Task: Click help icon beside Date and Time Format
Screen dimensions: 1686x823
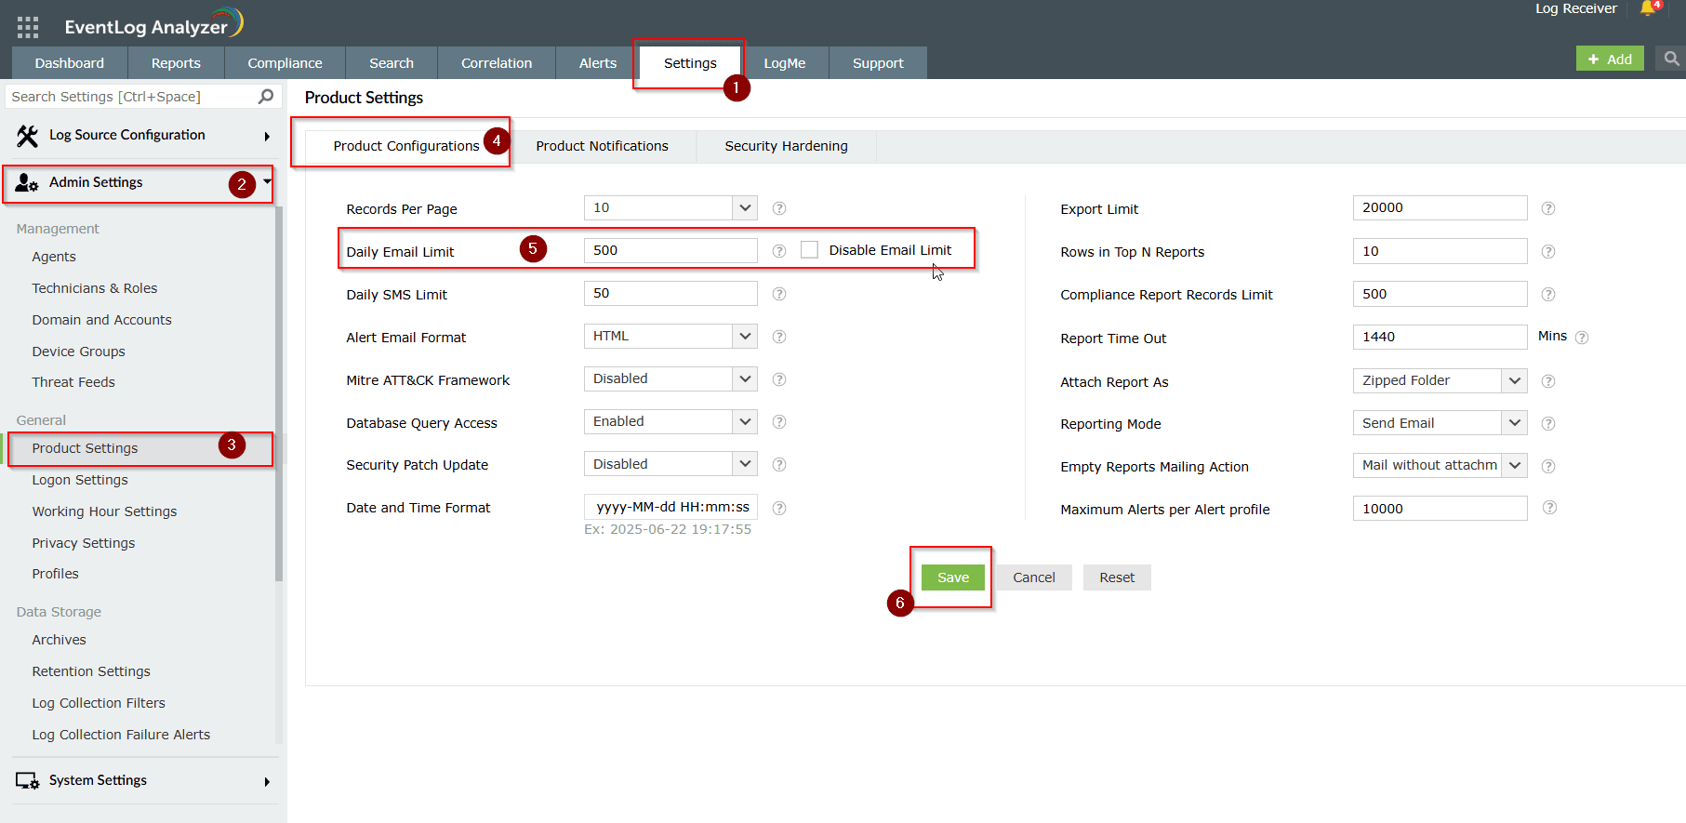Action: [x=779, y=508]
